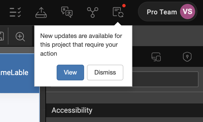Open the security shield properties tab
The height and width of the screenshot is (122, 203).
[x=187, y=57]
